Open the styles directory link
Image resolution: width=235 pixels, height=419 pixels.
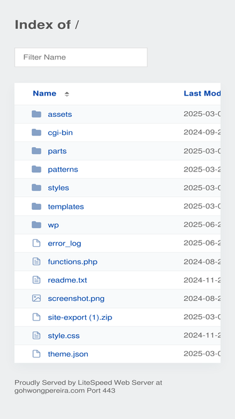pos(58,188)
